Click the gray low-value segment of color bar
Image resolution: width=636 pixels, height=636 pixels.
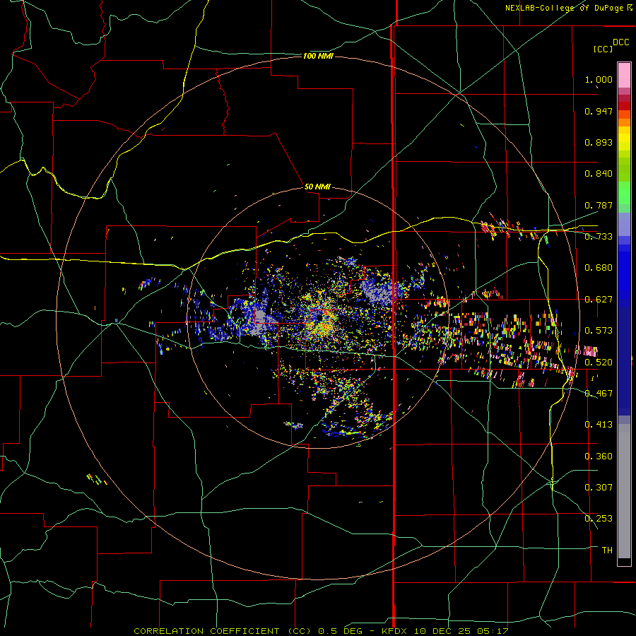click(624, 491)
